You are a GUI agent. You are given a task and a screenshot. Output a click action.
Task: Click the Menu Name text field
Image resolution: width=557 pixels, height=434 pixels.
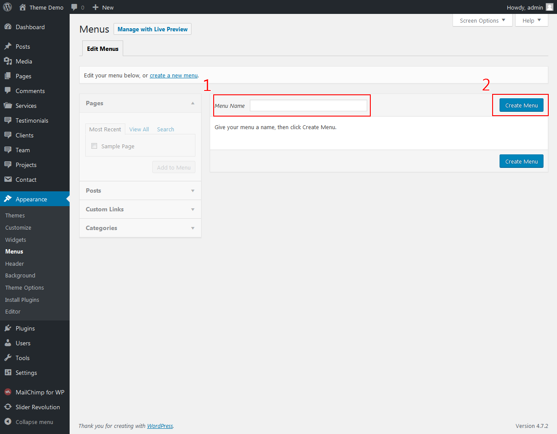click(x=308, y=106)
